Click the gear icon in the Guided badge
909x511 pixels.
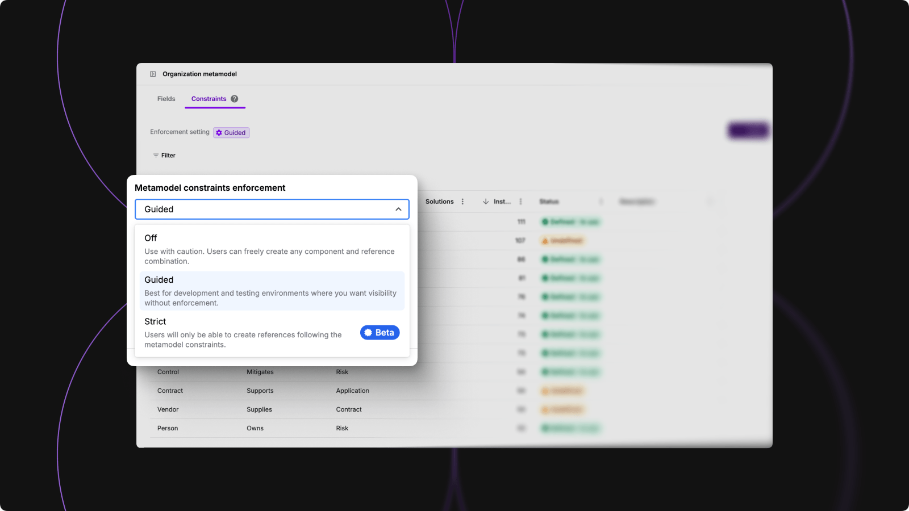click(219, 133)
